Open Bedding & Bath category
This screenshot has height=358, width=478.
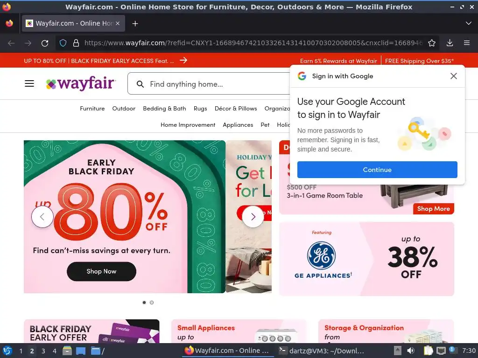tap(164, 108)
